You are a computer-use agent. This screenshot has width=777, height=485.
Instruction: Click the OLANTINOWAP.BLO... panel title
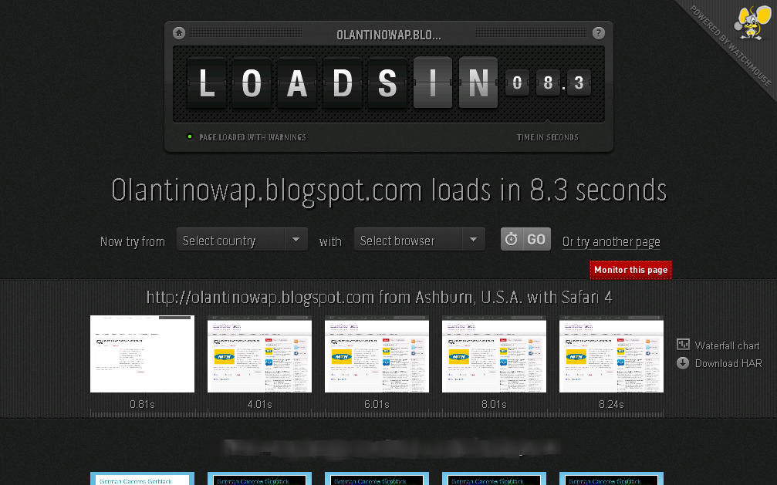(x=389, y=35)
